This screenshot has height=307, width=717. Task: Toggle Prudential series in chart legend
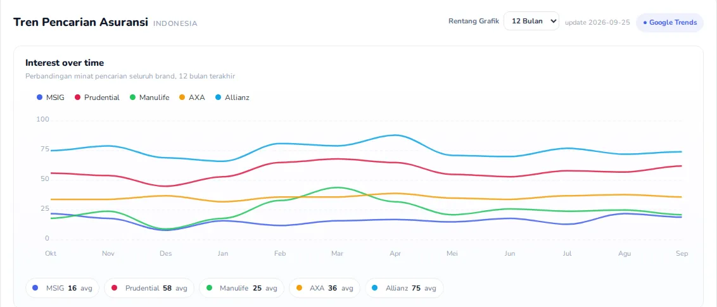pyautogui.click(x=96, y=97)
